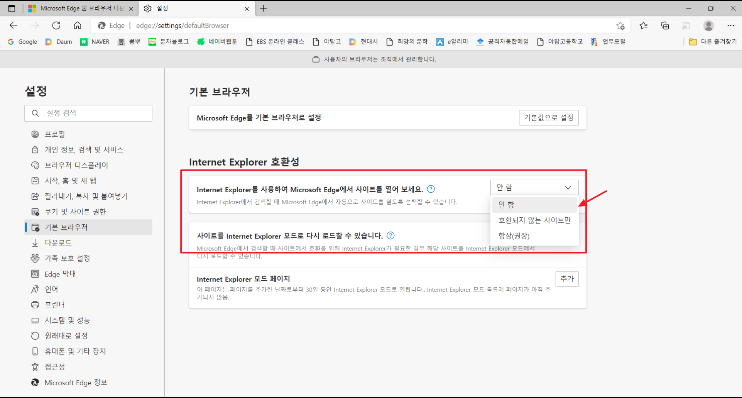The height and width of the screenshot is (398, 742).
Task: Open the 업무포털 bookmark
Action: click(608, 42)
